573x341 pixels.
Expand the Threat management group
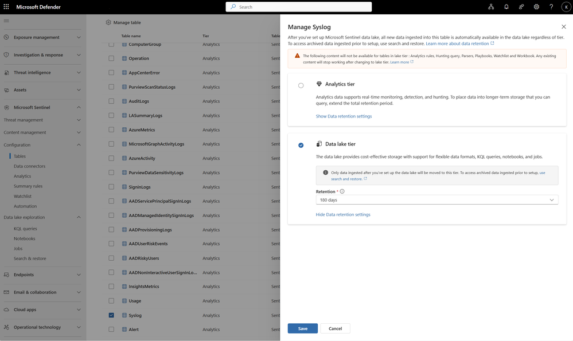coord(79,120)
